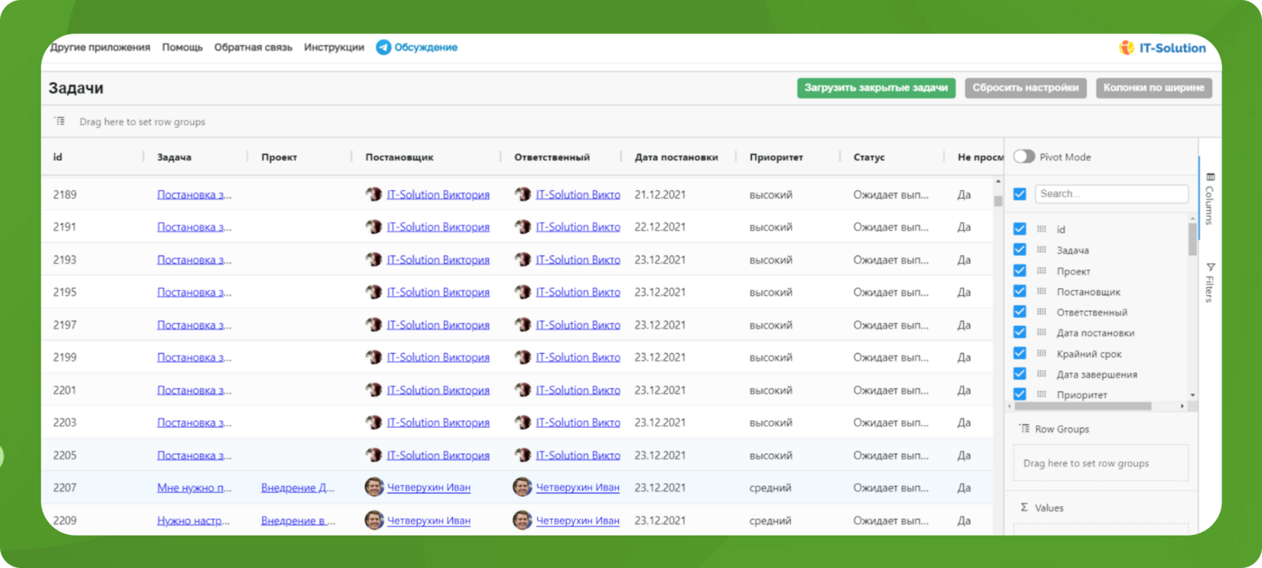This screenshot has height=568, width=1262.
Task: Click the drag handle beside Дата завершения
Action: point(1041,373)
